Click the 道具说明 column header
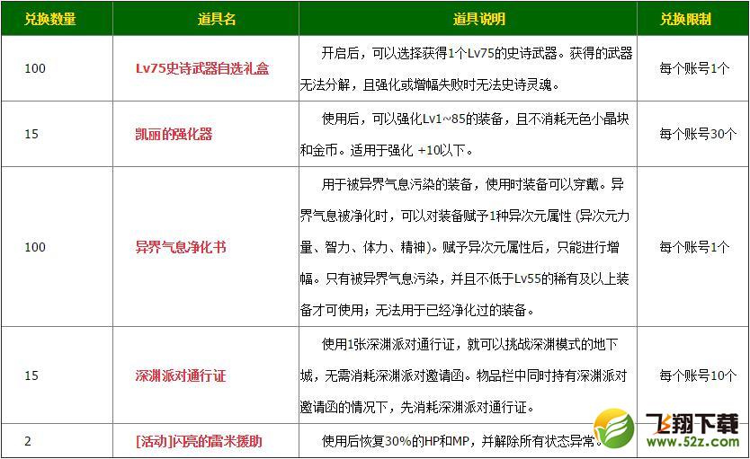Viewport: 750px width, 459px height. click(478, 19)
